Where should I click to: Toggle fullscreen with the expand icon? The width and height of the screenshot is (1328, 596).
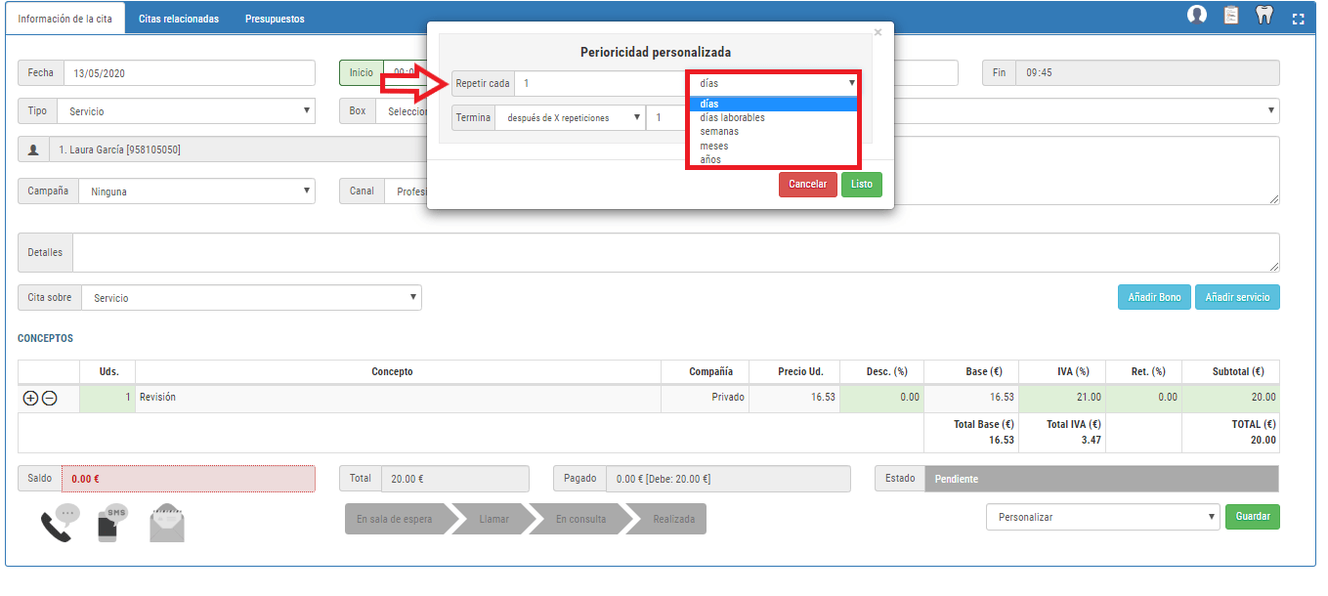(1299, 19)
